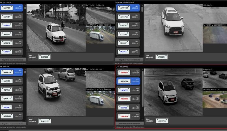This screenshot has height=131, width=227.
Task: Click the IAB7200 plate shown below the PR ENTRADA camera
Action: [44, 57]
